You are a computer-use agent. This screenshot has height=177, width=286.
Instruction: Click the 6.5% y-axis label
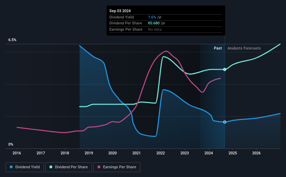13,40
